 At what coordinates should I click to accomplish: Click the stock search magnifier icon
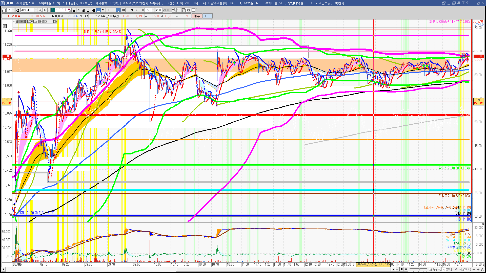(x=40, y=10)
